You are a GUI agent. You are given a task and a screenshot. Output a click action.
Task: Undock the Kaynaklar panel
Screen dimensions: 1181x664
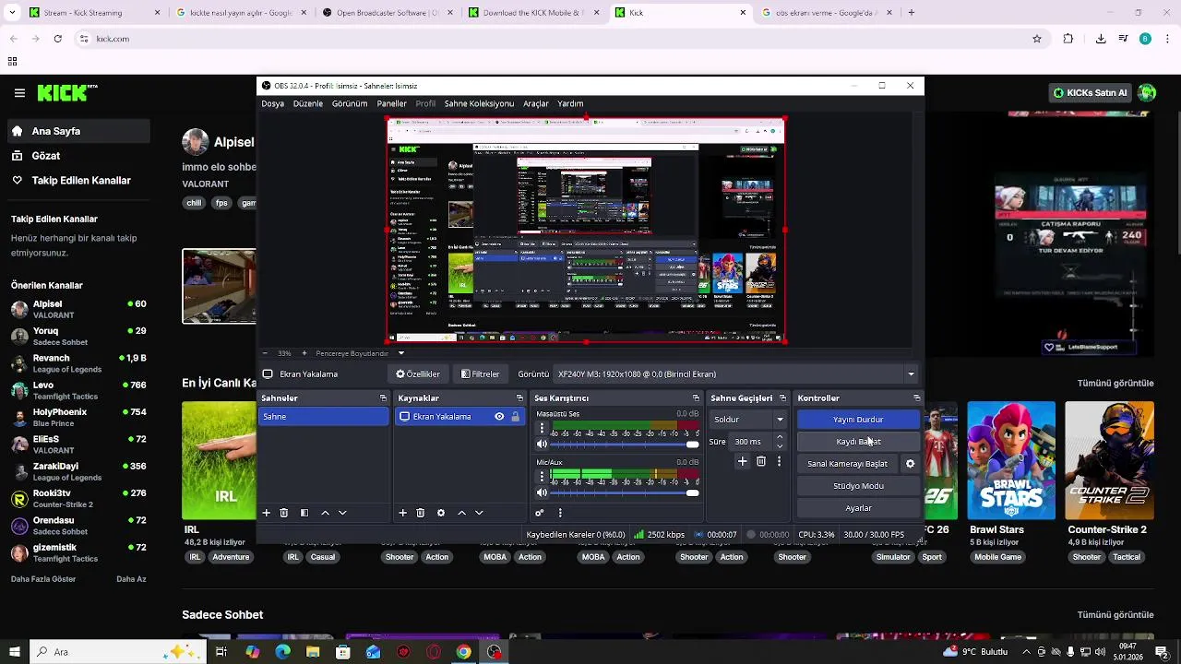point(519,398)
